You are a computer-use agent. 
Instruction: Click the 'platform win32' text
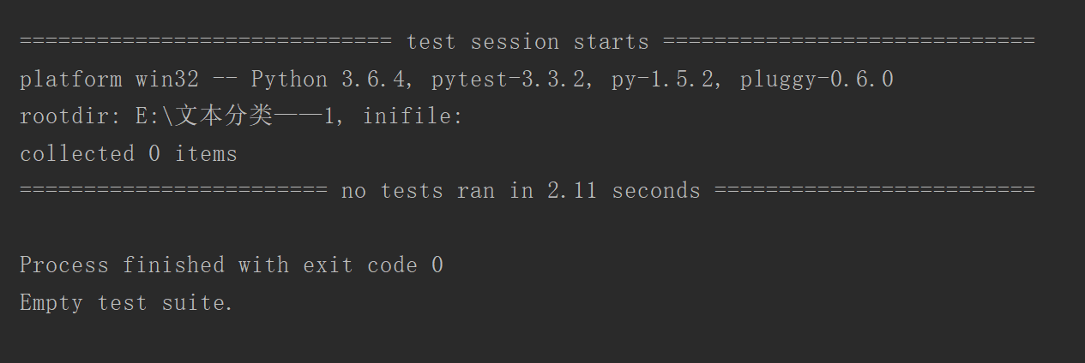110,80
